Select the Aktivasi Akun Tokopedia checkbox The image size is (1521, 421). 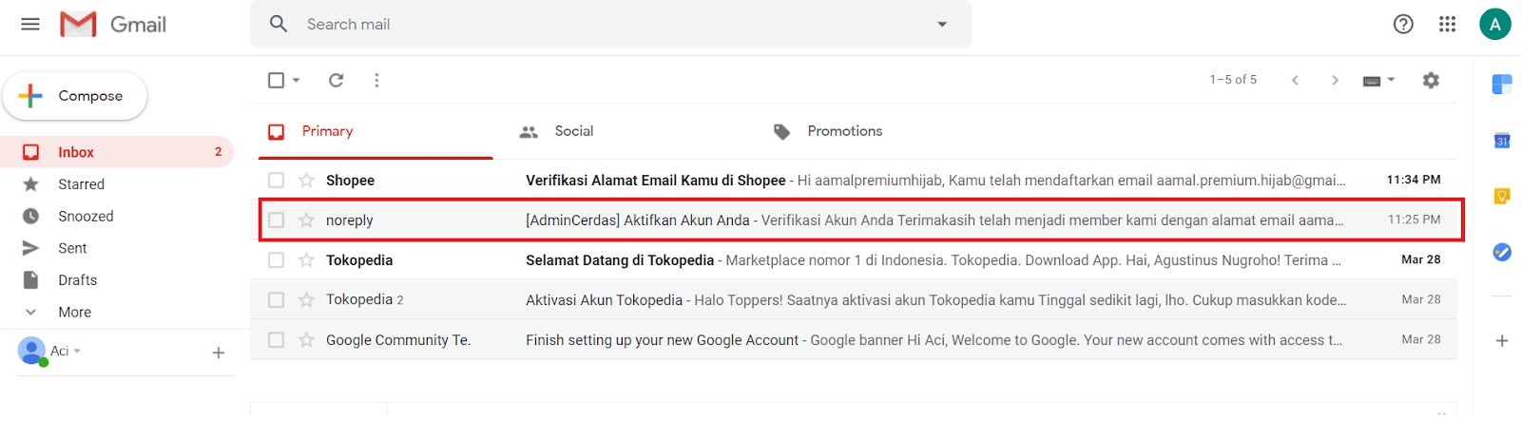click(276, 299)
